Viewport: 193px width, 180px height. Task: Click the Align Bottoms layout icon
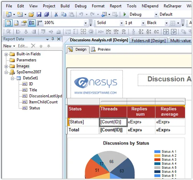point(58,32)
